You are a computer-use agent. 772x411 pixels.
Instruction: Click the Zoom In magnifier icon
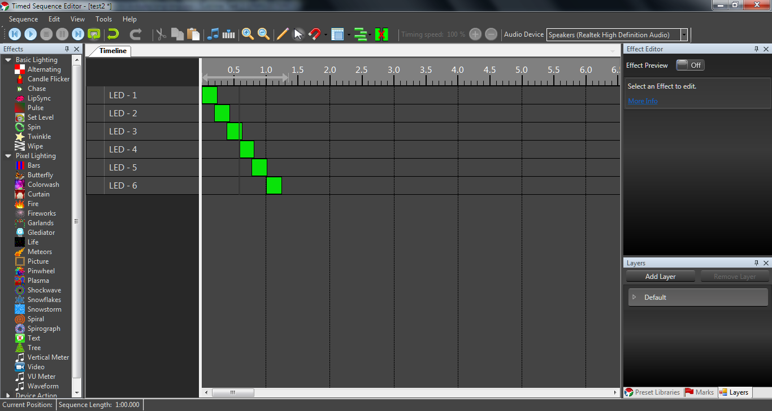pos(248,34)
